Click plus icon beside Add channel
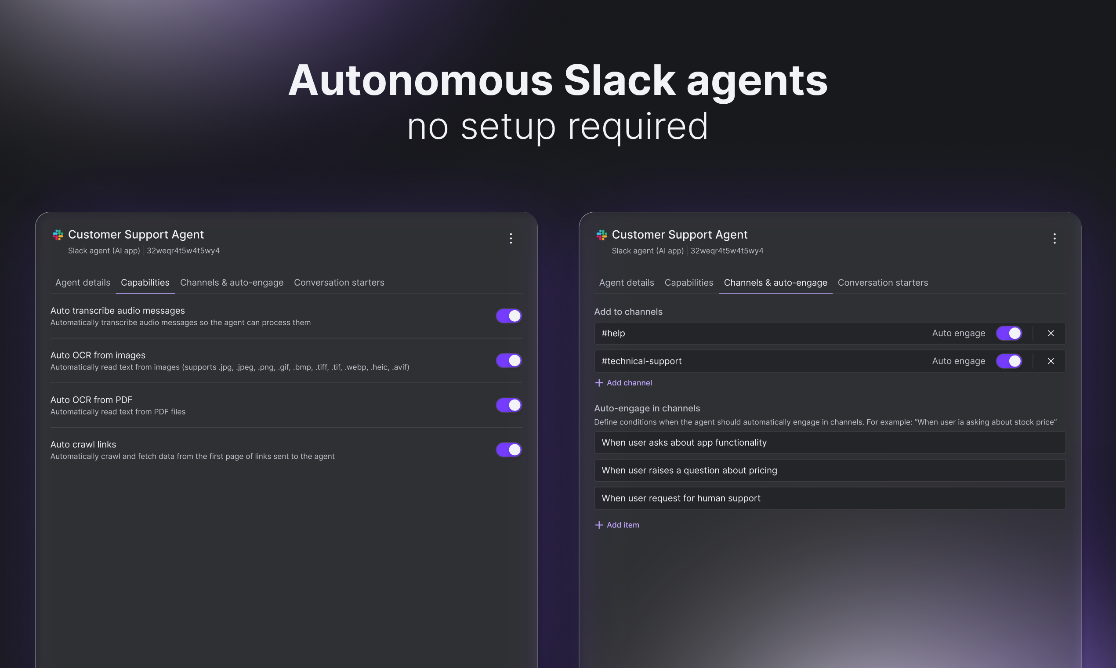The height and width of the screenshot is (668, 1116). point(599,383)
